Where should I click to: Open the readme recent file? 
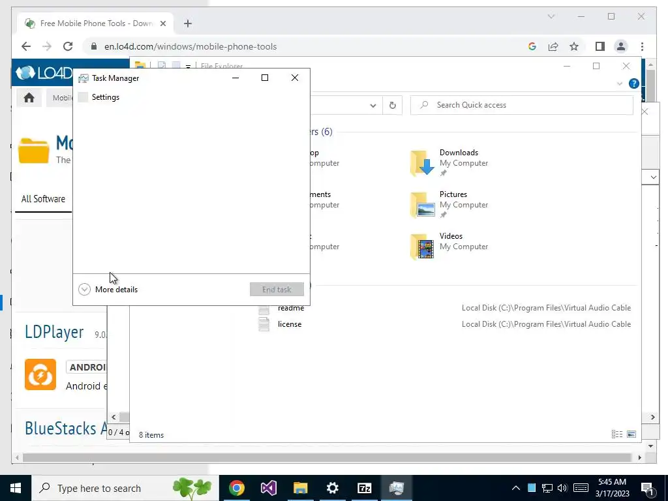[290, 308]
